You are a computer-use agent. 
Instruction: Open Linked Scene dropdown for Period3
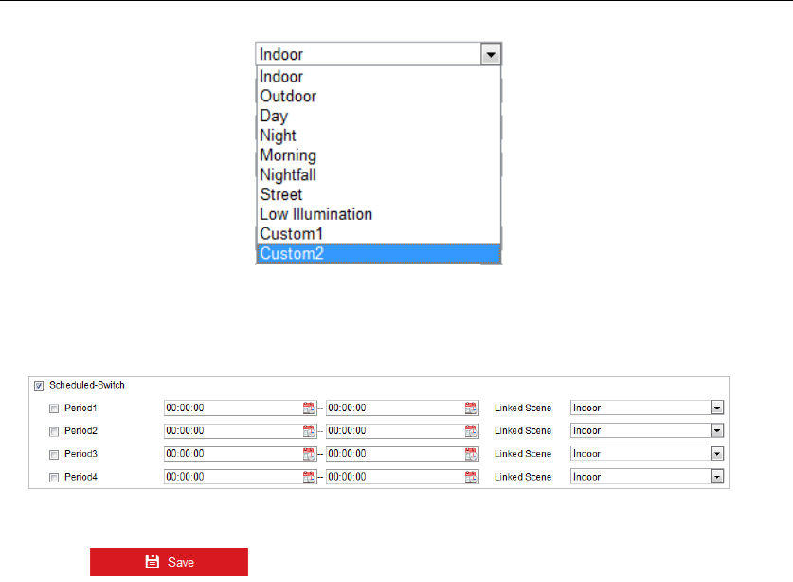tap(717, 454)
